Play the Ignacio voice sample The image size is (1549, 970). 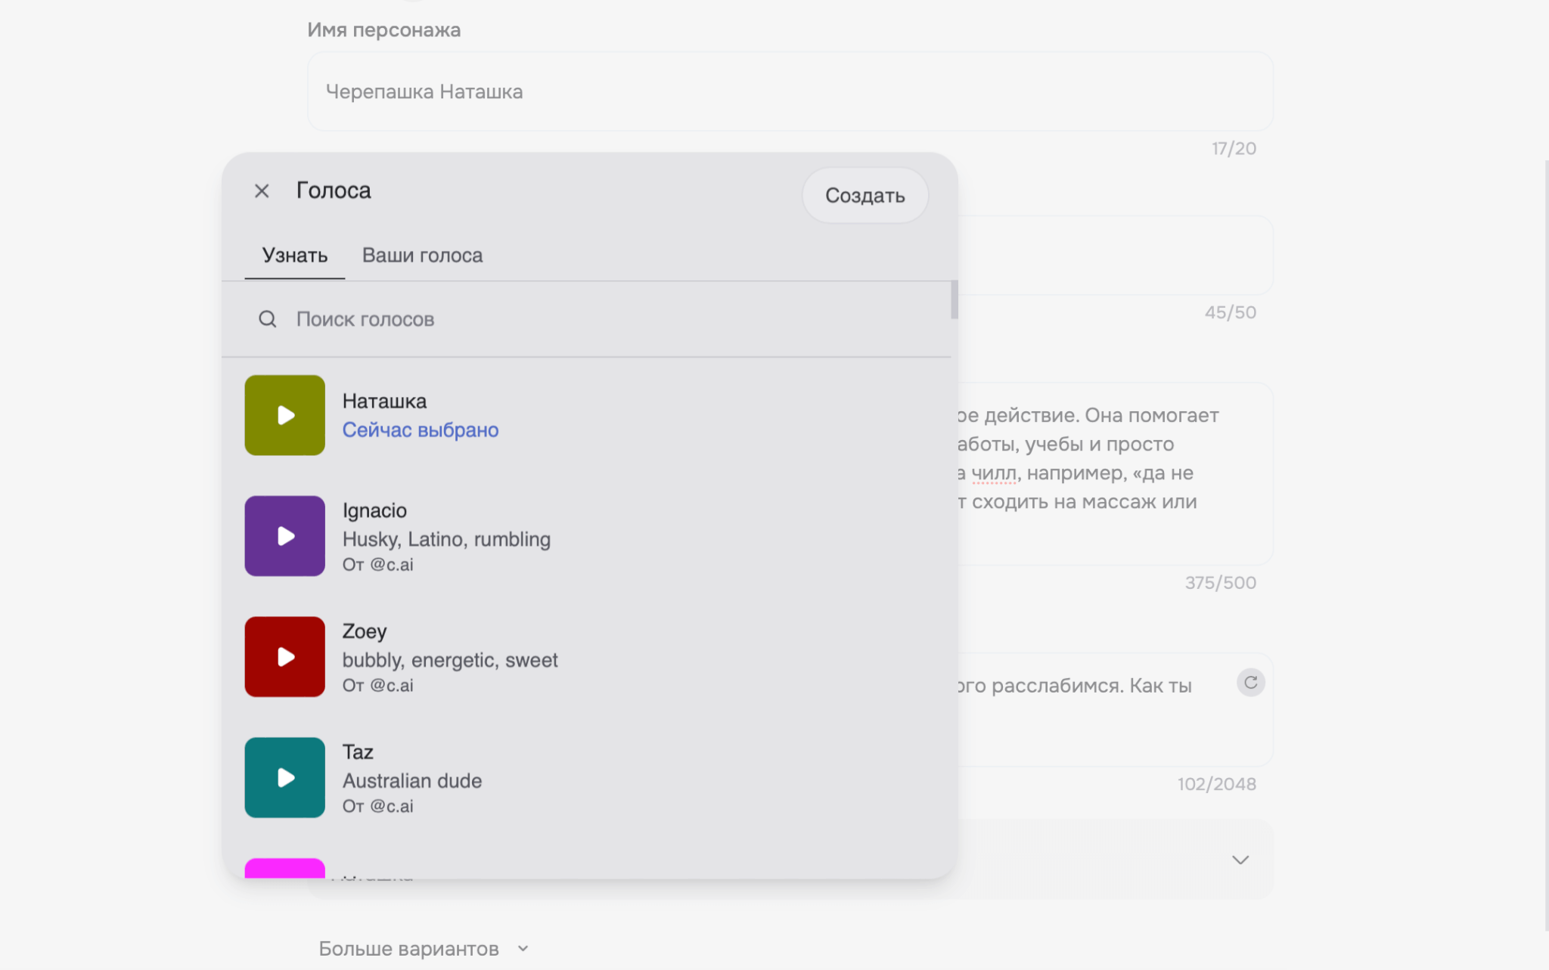[284, 536]
